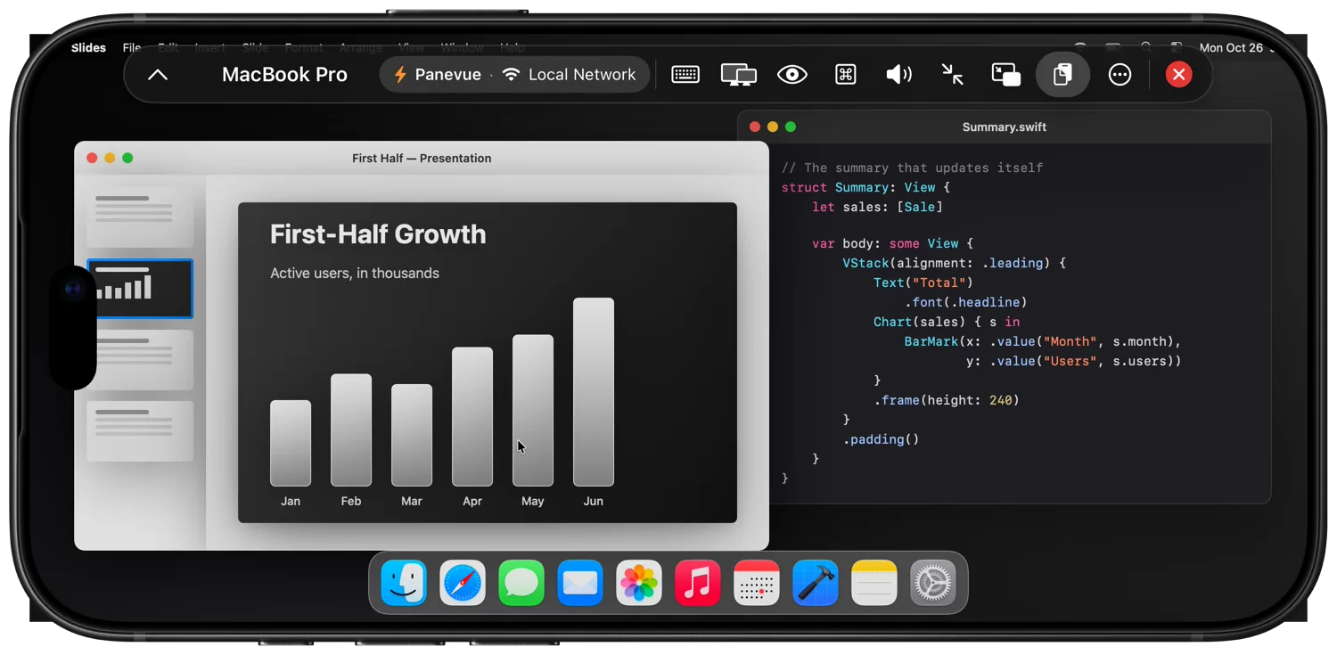Click the Summary.swift window title
1337x655 pixels.
pos(1005,127)
